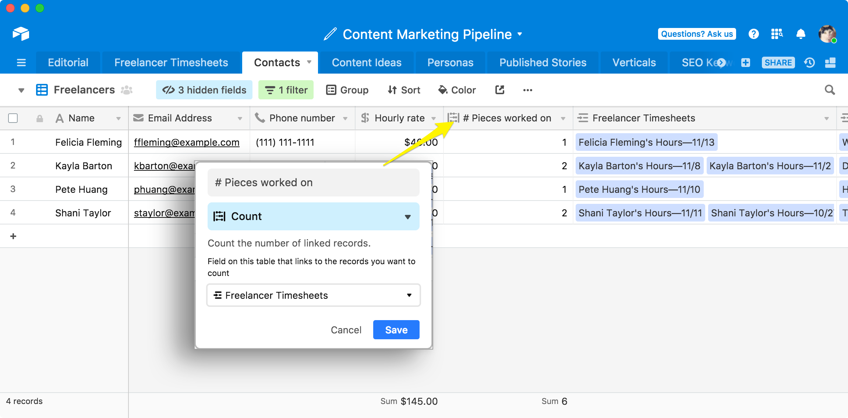Open the Pieces worked on column dropdown
The image size is (848, 418).
[563, 118]
